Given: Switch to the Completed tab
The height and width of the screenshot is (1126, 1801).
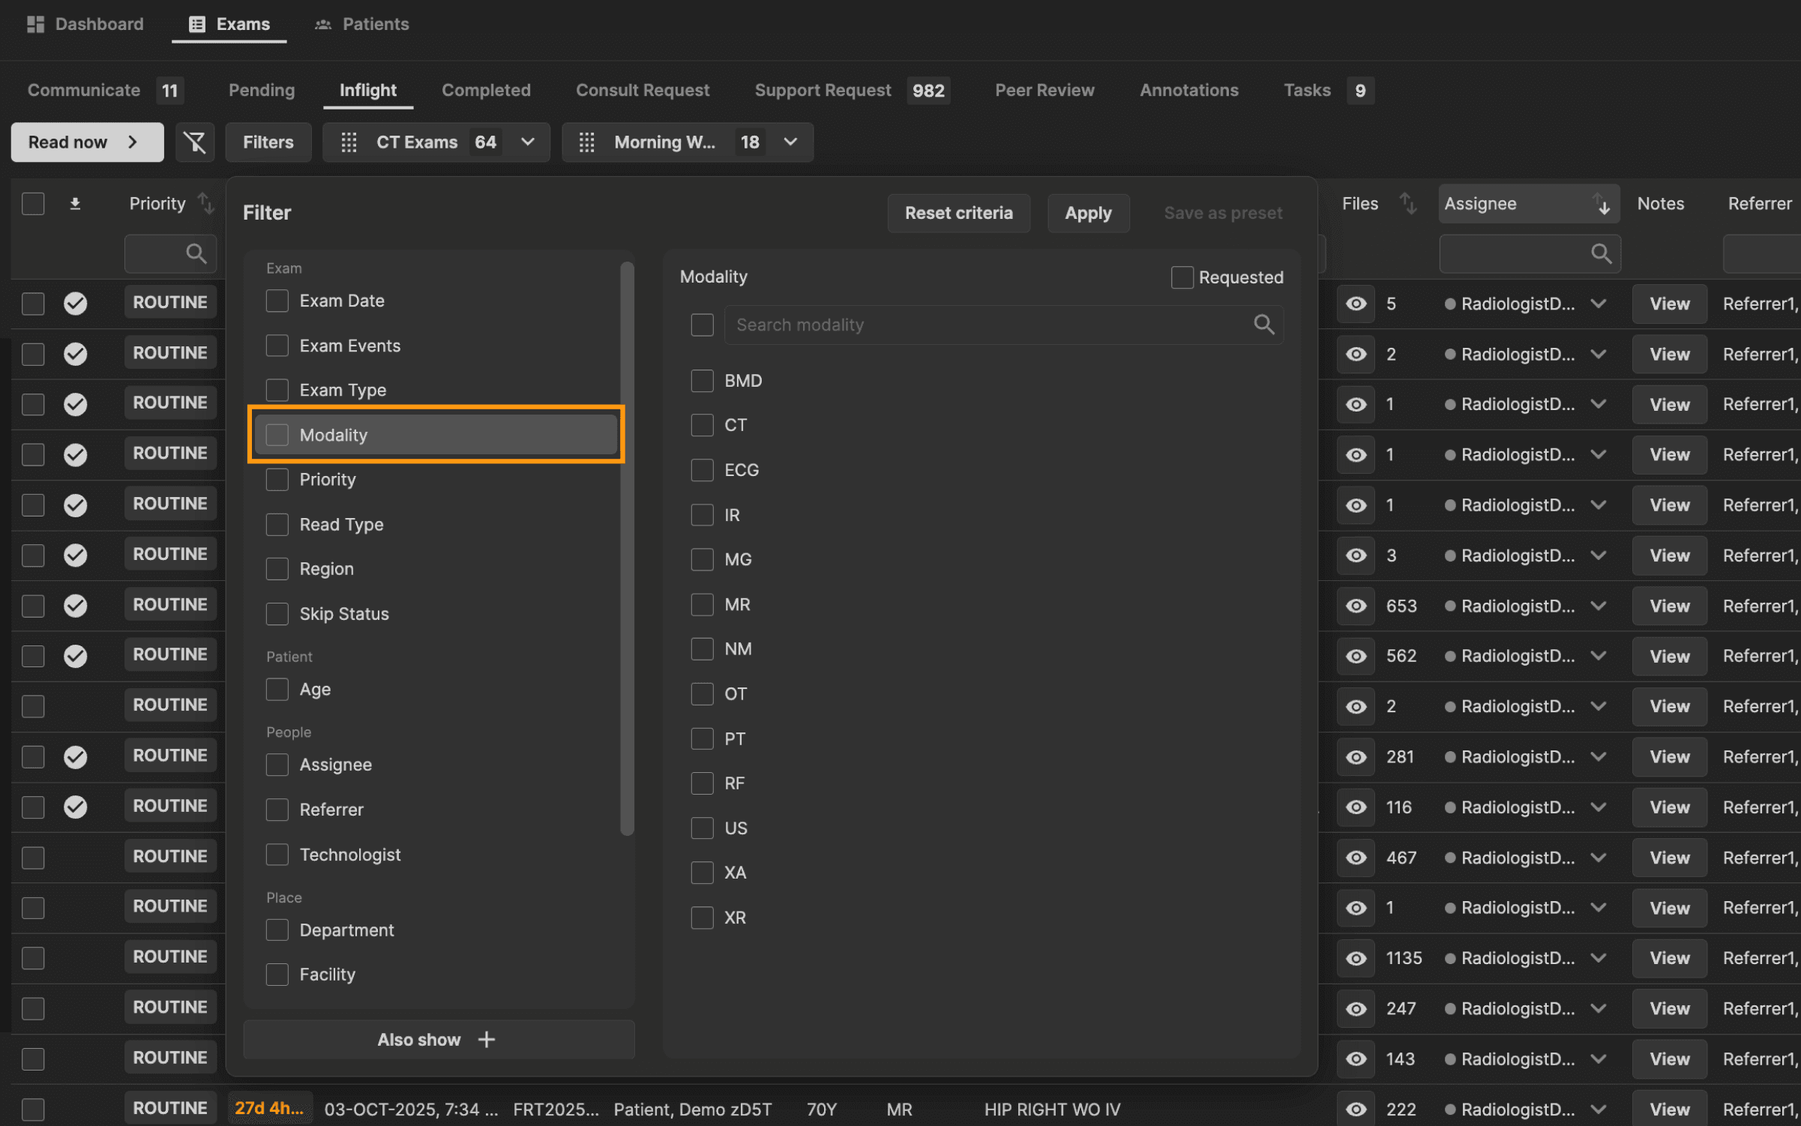Looking at the screenshot, I should click(x=486, y=90).
